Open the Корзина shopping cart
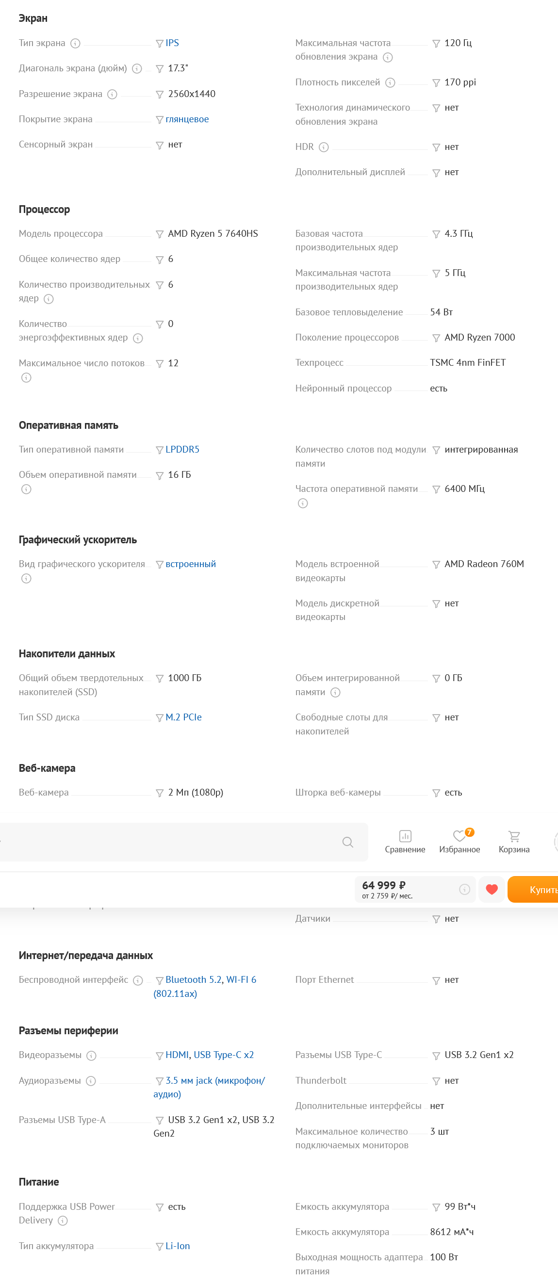This screenshot has height=1286, width=558. point(514,842)
